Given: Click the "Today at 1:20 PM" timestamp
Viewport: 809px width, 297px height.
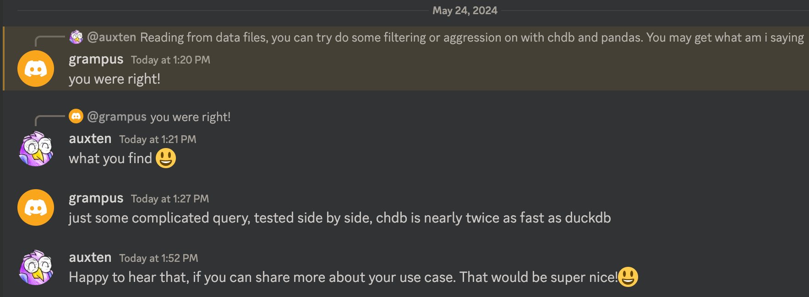Looking at the screenshot, I should pos(170,60).
